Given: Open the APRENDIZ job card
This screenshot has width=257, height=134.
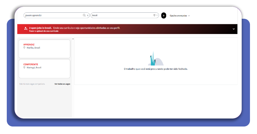Looking at the screenshot, I should click(44, 49).
